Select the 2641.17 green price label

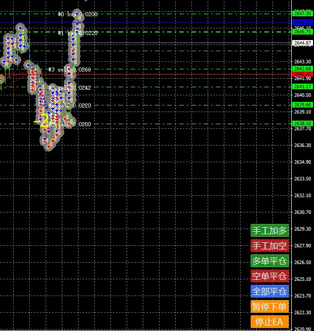pyautogui.click(x=302, y=87)
